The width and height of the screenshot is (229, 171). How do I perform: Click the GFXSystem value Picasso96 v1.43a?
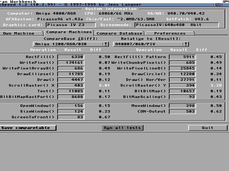[60, 19]
